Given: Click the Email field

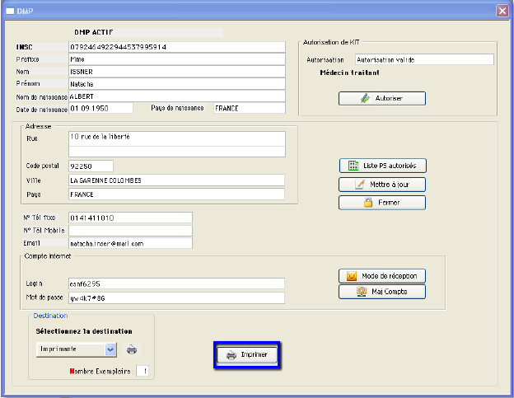Looking at the screenshot, I should click(x=130, y=243).
